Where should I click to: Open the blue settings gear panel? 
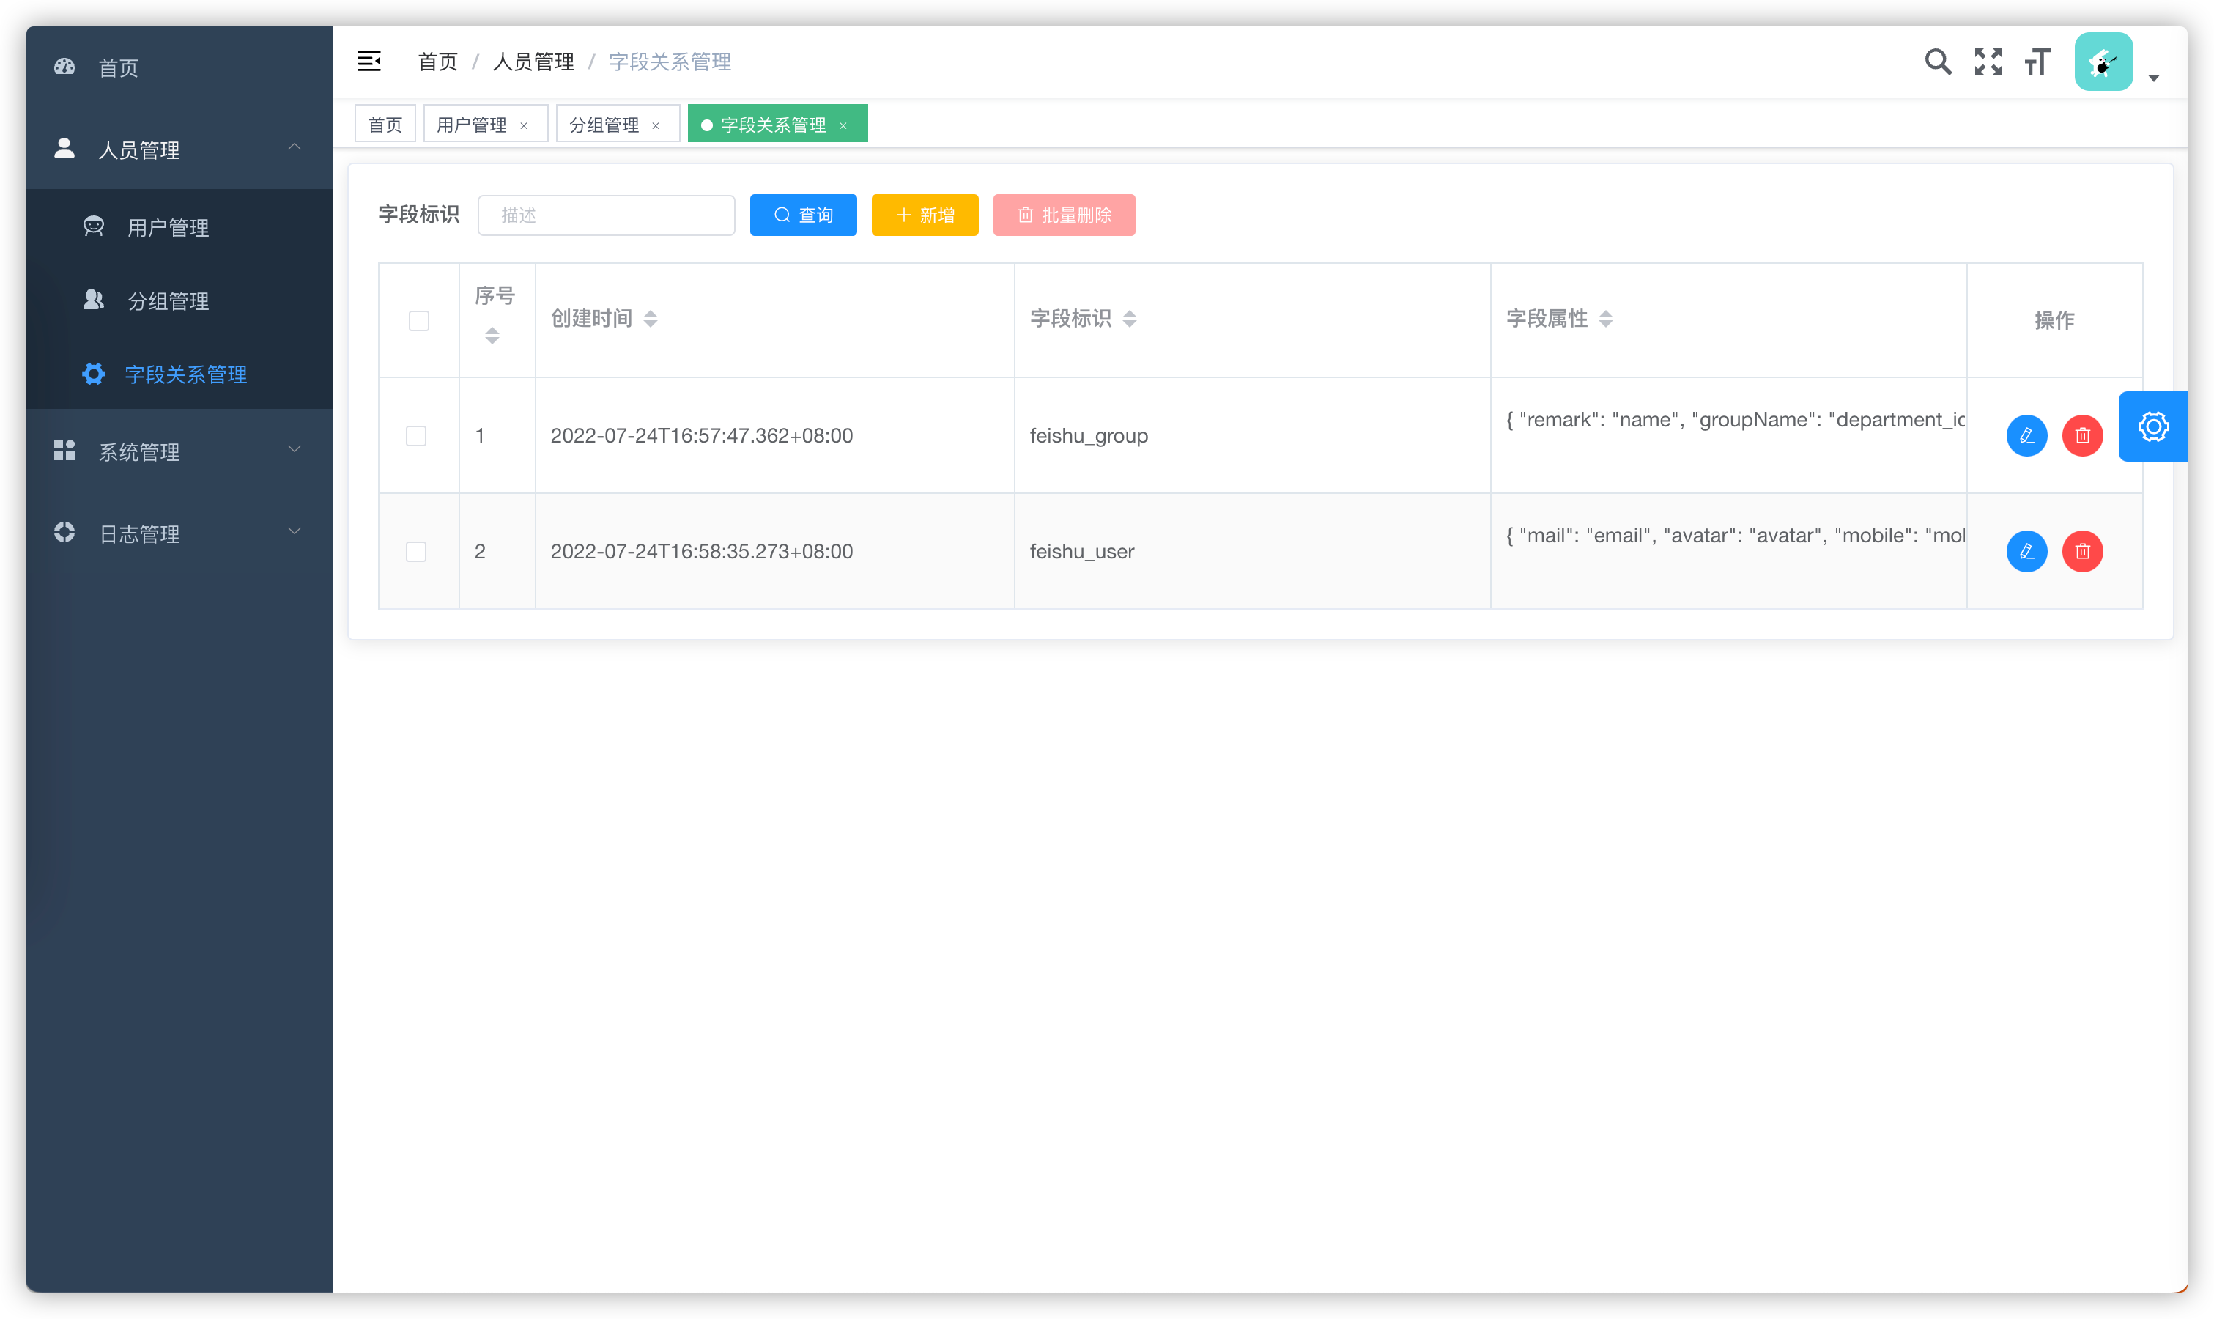pos(2152,426)
